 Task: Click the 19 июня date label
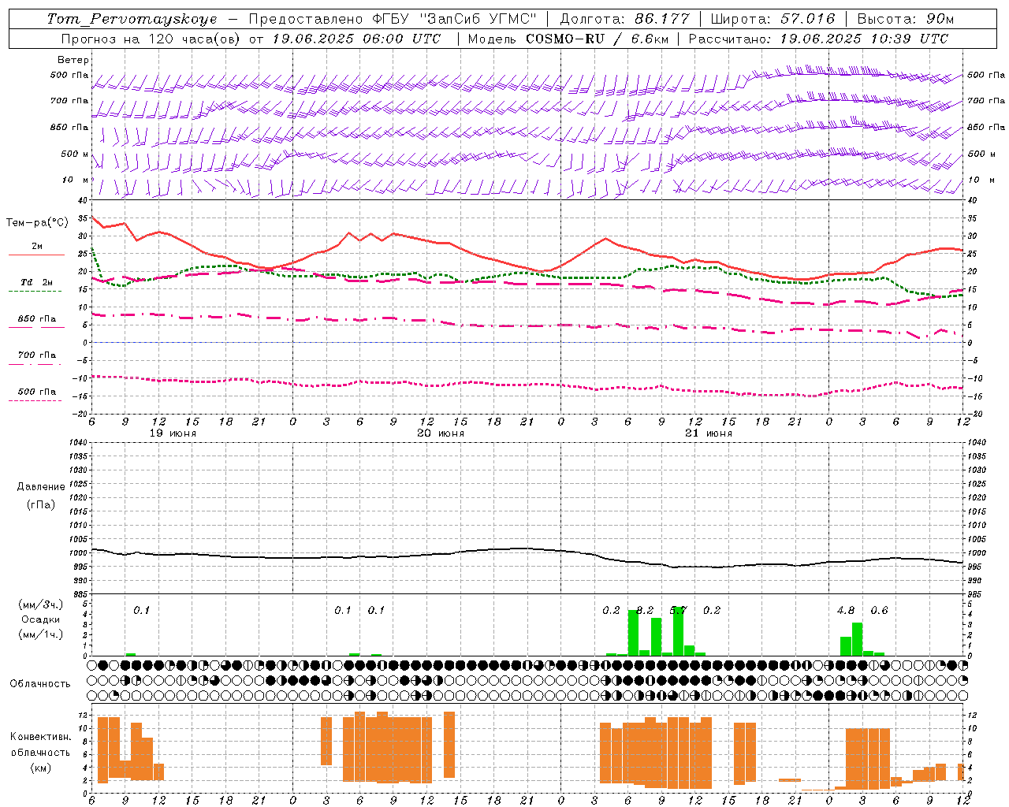point(173,433)
